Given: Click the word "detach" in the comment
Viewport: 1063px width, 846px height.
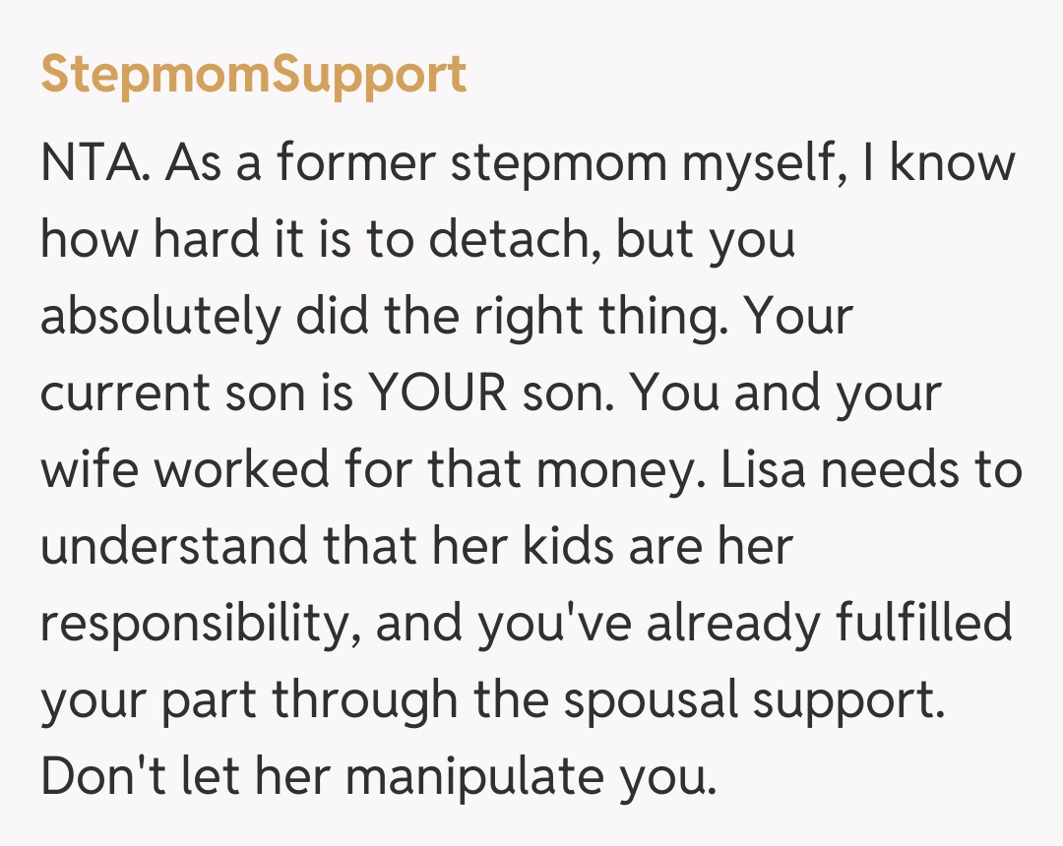Looking at the screenshot, I should click(x=516, y=240).
